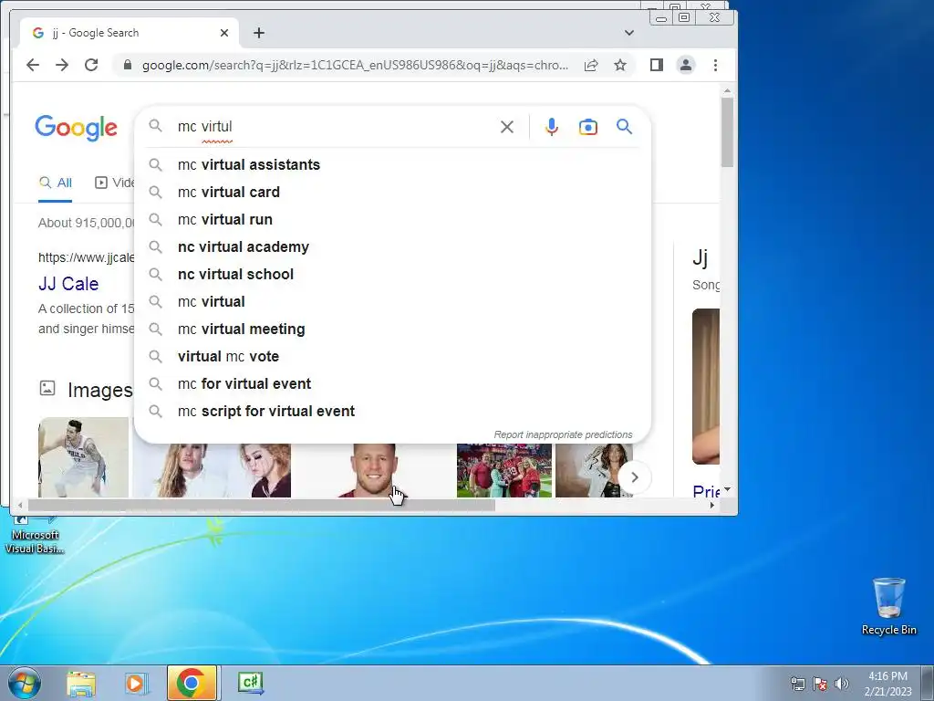Viewport: 934px width, 701px height.
Task: Select suggestion 'mc virtual assistants'
Action: tap(393, 164)
